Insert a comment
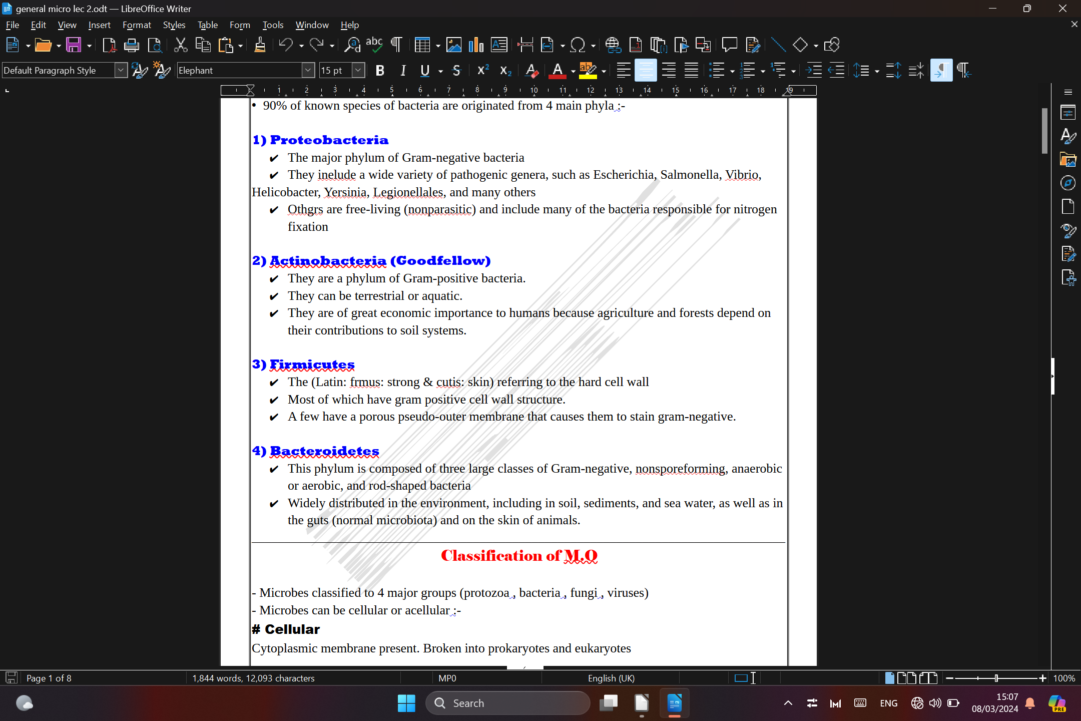The height and width of the screenshot is (721, 1081). click(730, 45)
